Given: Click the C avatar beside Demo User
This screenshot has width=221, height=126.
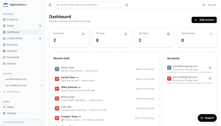Looking at the screenshot, I should [x=57, y=69].
